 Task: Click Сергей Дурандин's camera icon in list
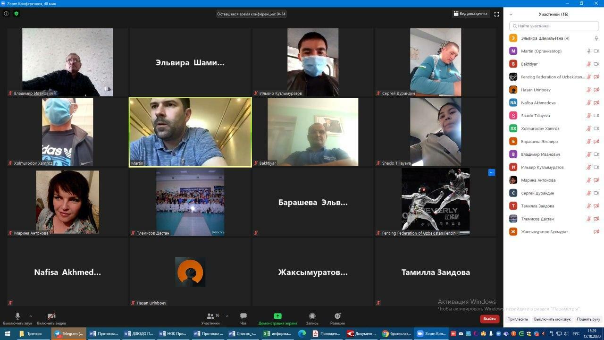click(596, 193)
